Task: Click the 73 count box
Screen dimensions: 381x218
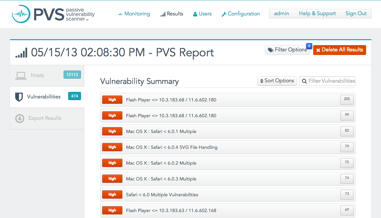Action: click(x=347, y=194)
